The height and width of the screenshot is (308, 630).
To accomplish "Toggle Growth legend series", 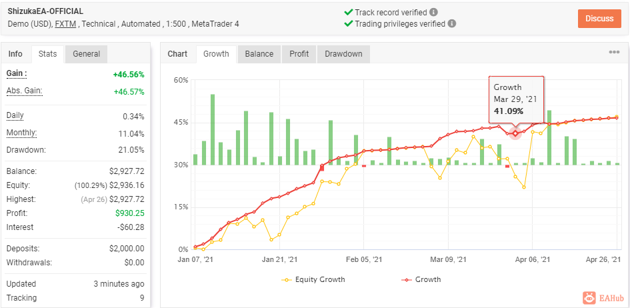I will tap(421, 279).
